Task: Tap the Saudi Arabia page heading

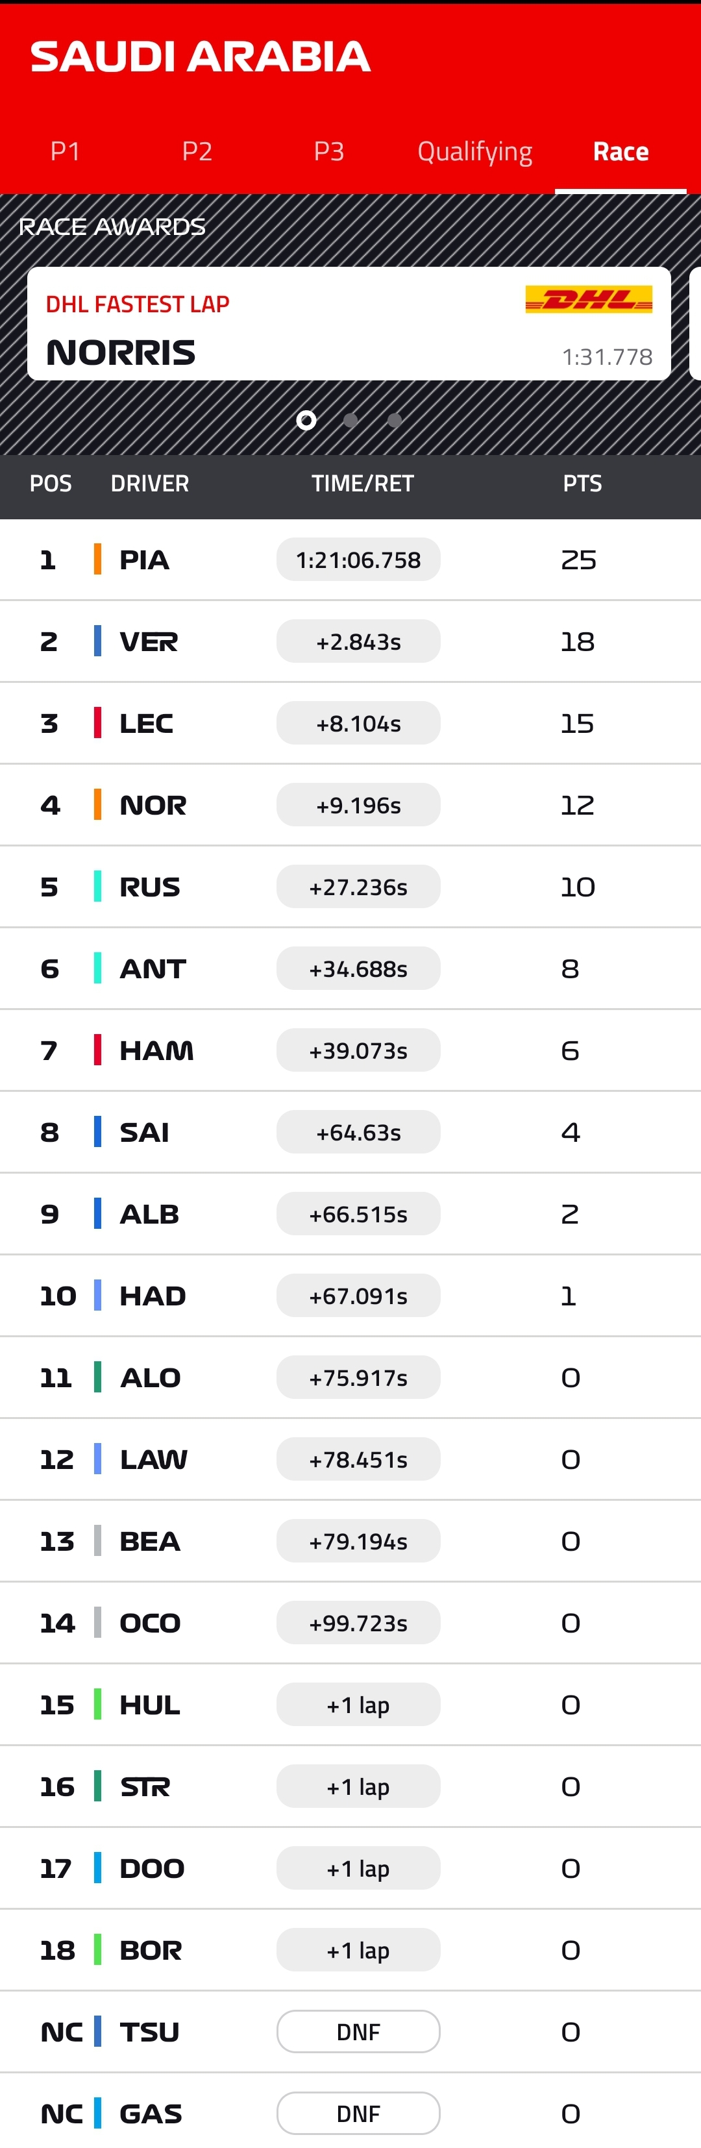Action: pos(200,56)
